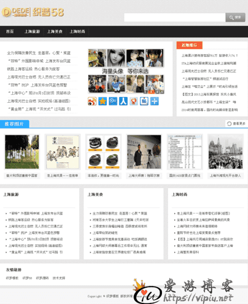Screen dimensions: 248x304
Task: Open 三季度房价涨幅 article in 上海美食
Action: (x=120, y=226)
